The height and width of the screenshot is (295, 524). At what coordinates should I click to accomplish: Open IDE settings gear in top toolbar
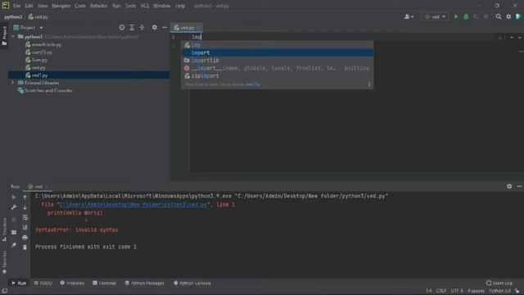click(508, 16)
